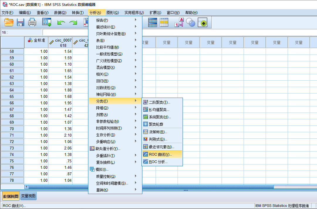This screenshot has width=317, height=209.
Task: Click the overlapping circles toolbar icon
Action: click(x=190, y=22)
